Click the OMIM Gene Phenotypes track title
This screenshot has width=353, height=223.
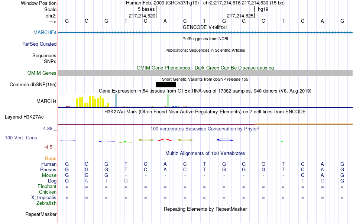(x=205, y=68)
